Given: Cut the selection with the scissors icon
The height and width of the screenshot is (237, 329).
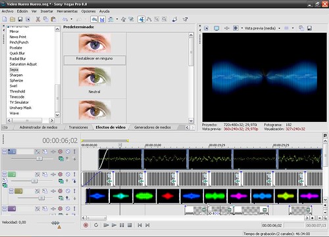Looking at the screenshot, I should (38, 19).
